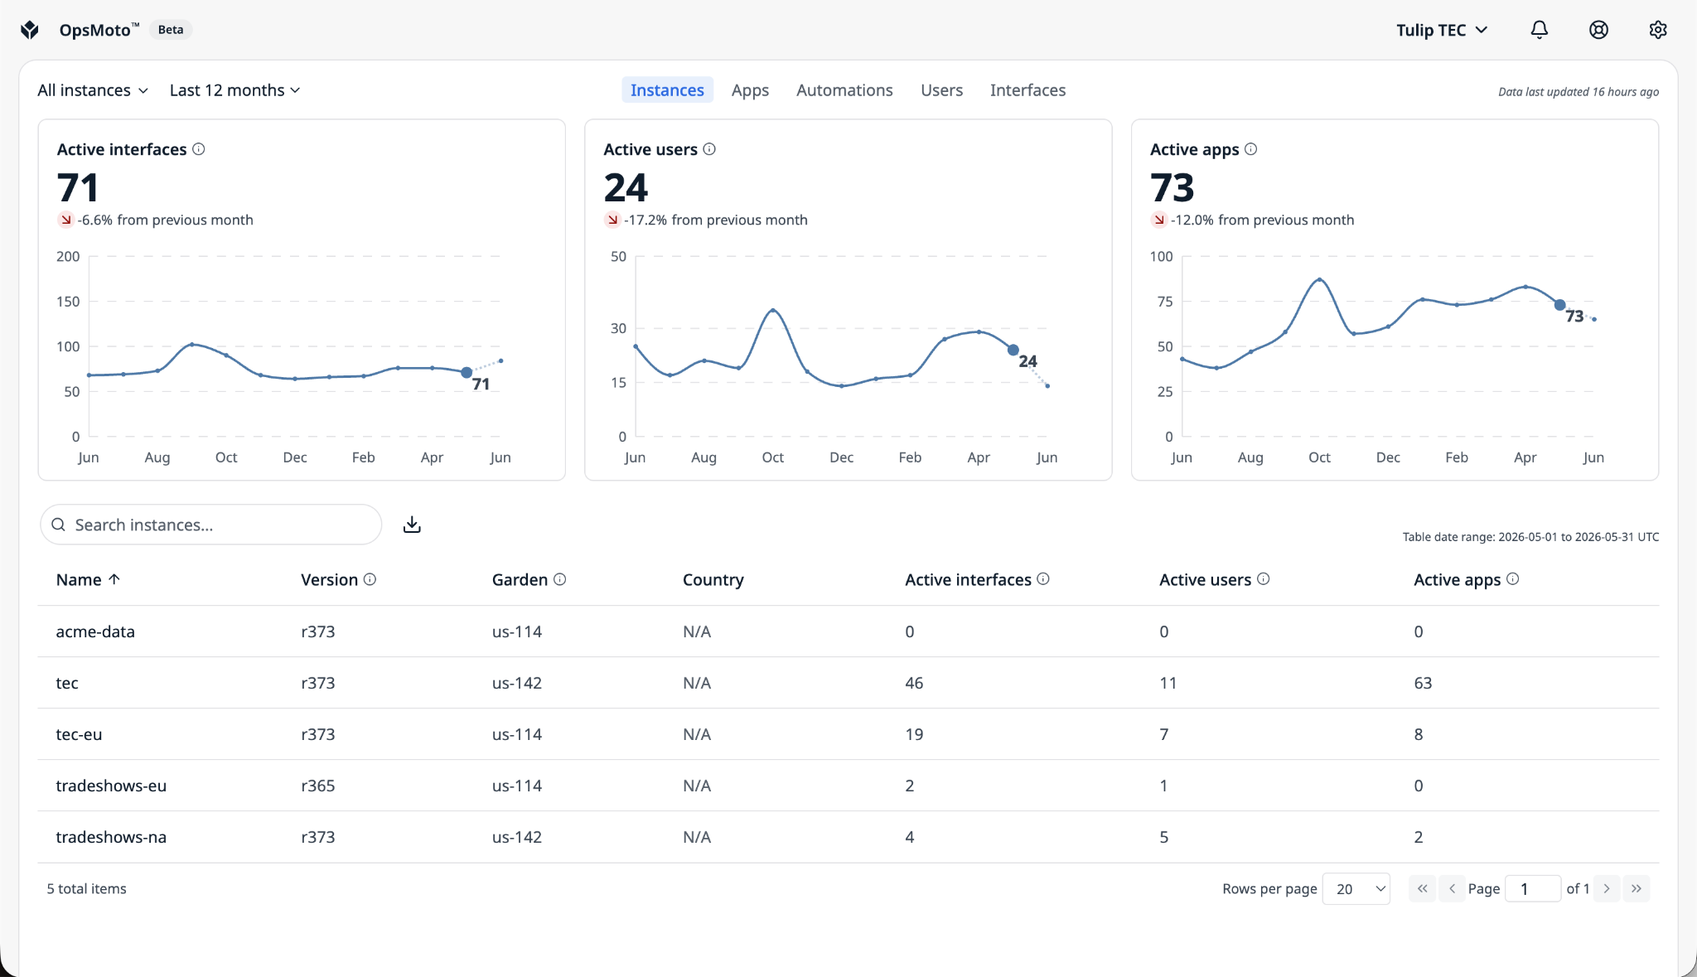Sort by the Name column header
The image size is (1697, 977).
point(79,580)
